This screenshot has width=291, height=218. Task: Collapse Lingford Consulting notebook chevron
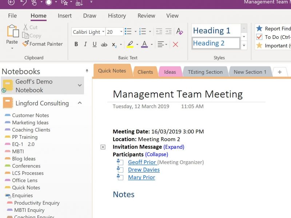tap(80, 103)
